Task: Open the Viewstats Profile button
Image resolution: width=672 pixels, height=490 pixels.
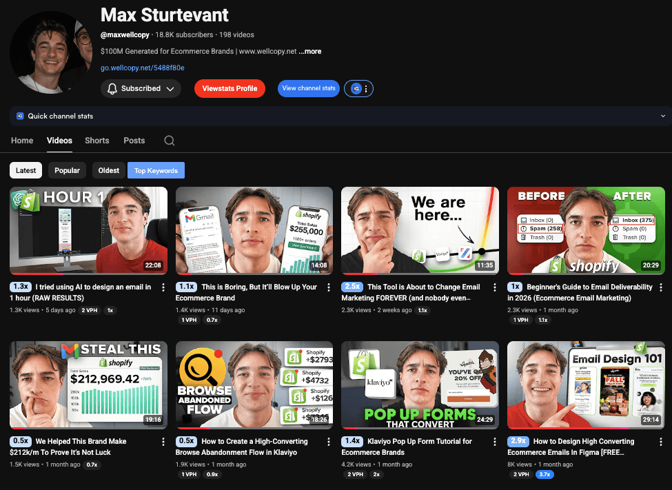Action: (230, 89)
